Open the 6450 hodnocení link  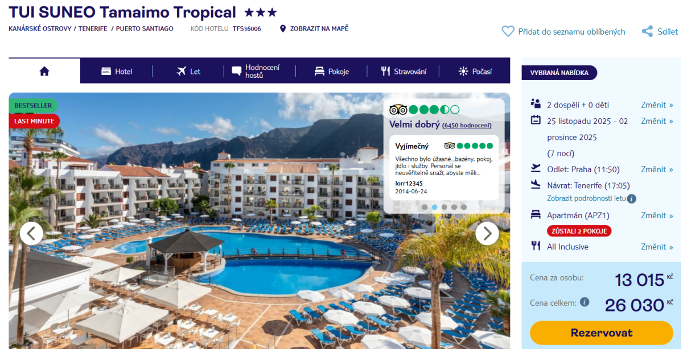coord(467,126)
